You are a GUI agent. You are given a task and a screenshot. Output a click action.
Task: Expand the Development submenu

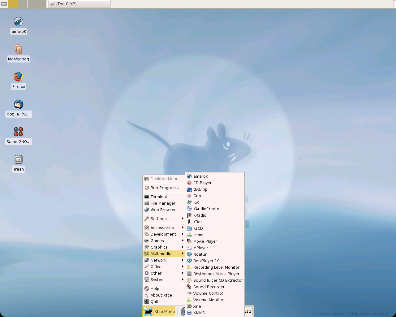pos(164,234)
